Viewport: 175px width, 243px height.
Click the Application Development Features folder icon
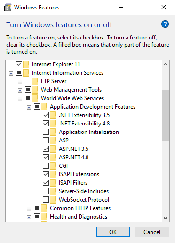(44, 107)
